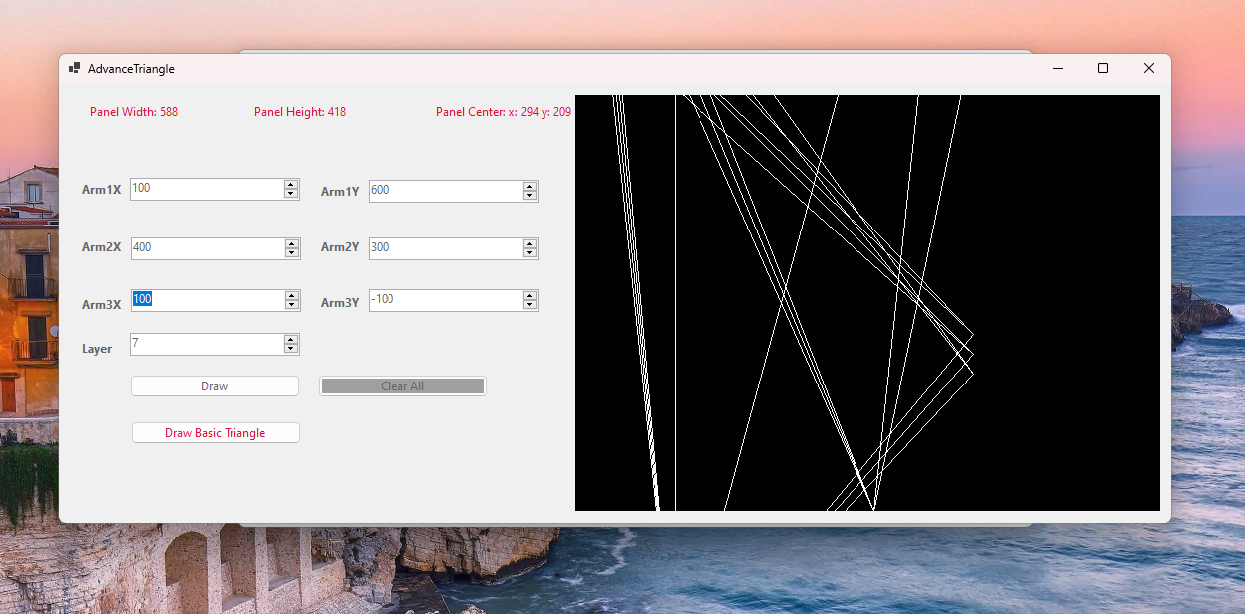Viewport: 1245px width, 614px height.
Task: Click the Layer label
Action: [x=97, y=349]
